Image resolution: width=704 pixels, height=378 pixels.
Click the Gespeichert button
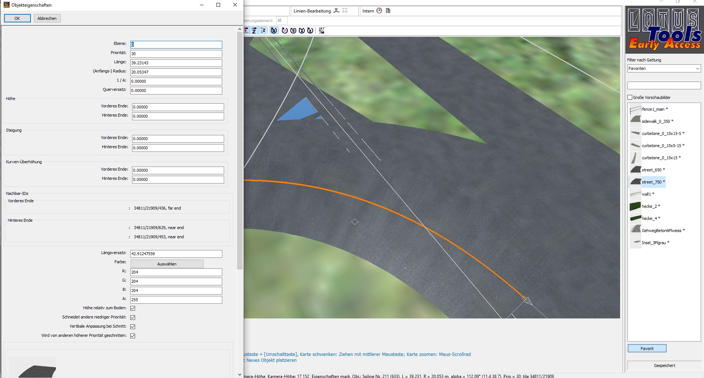pos(664,365)
